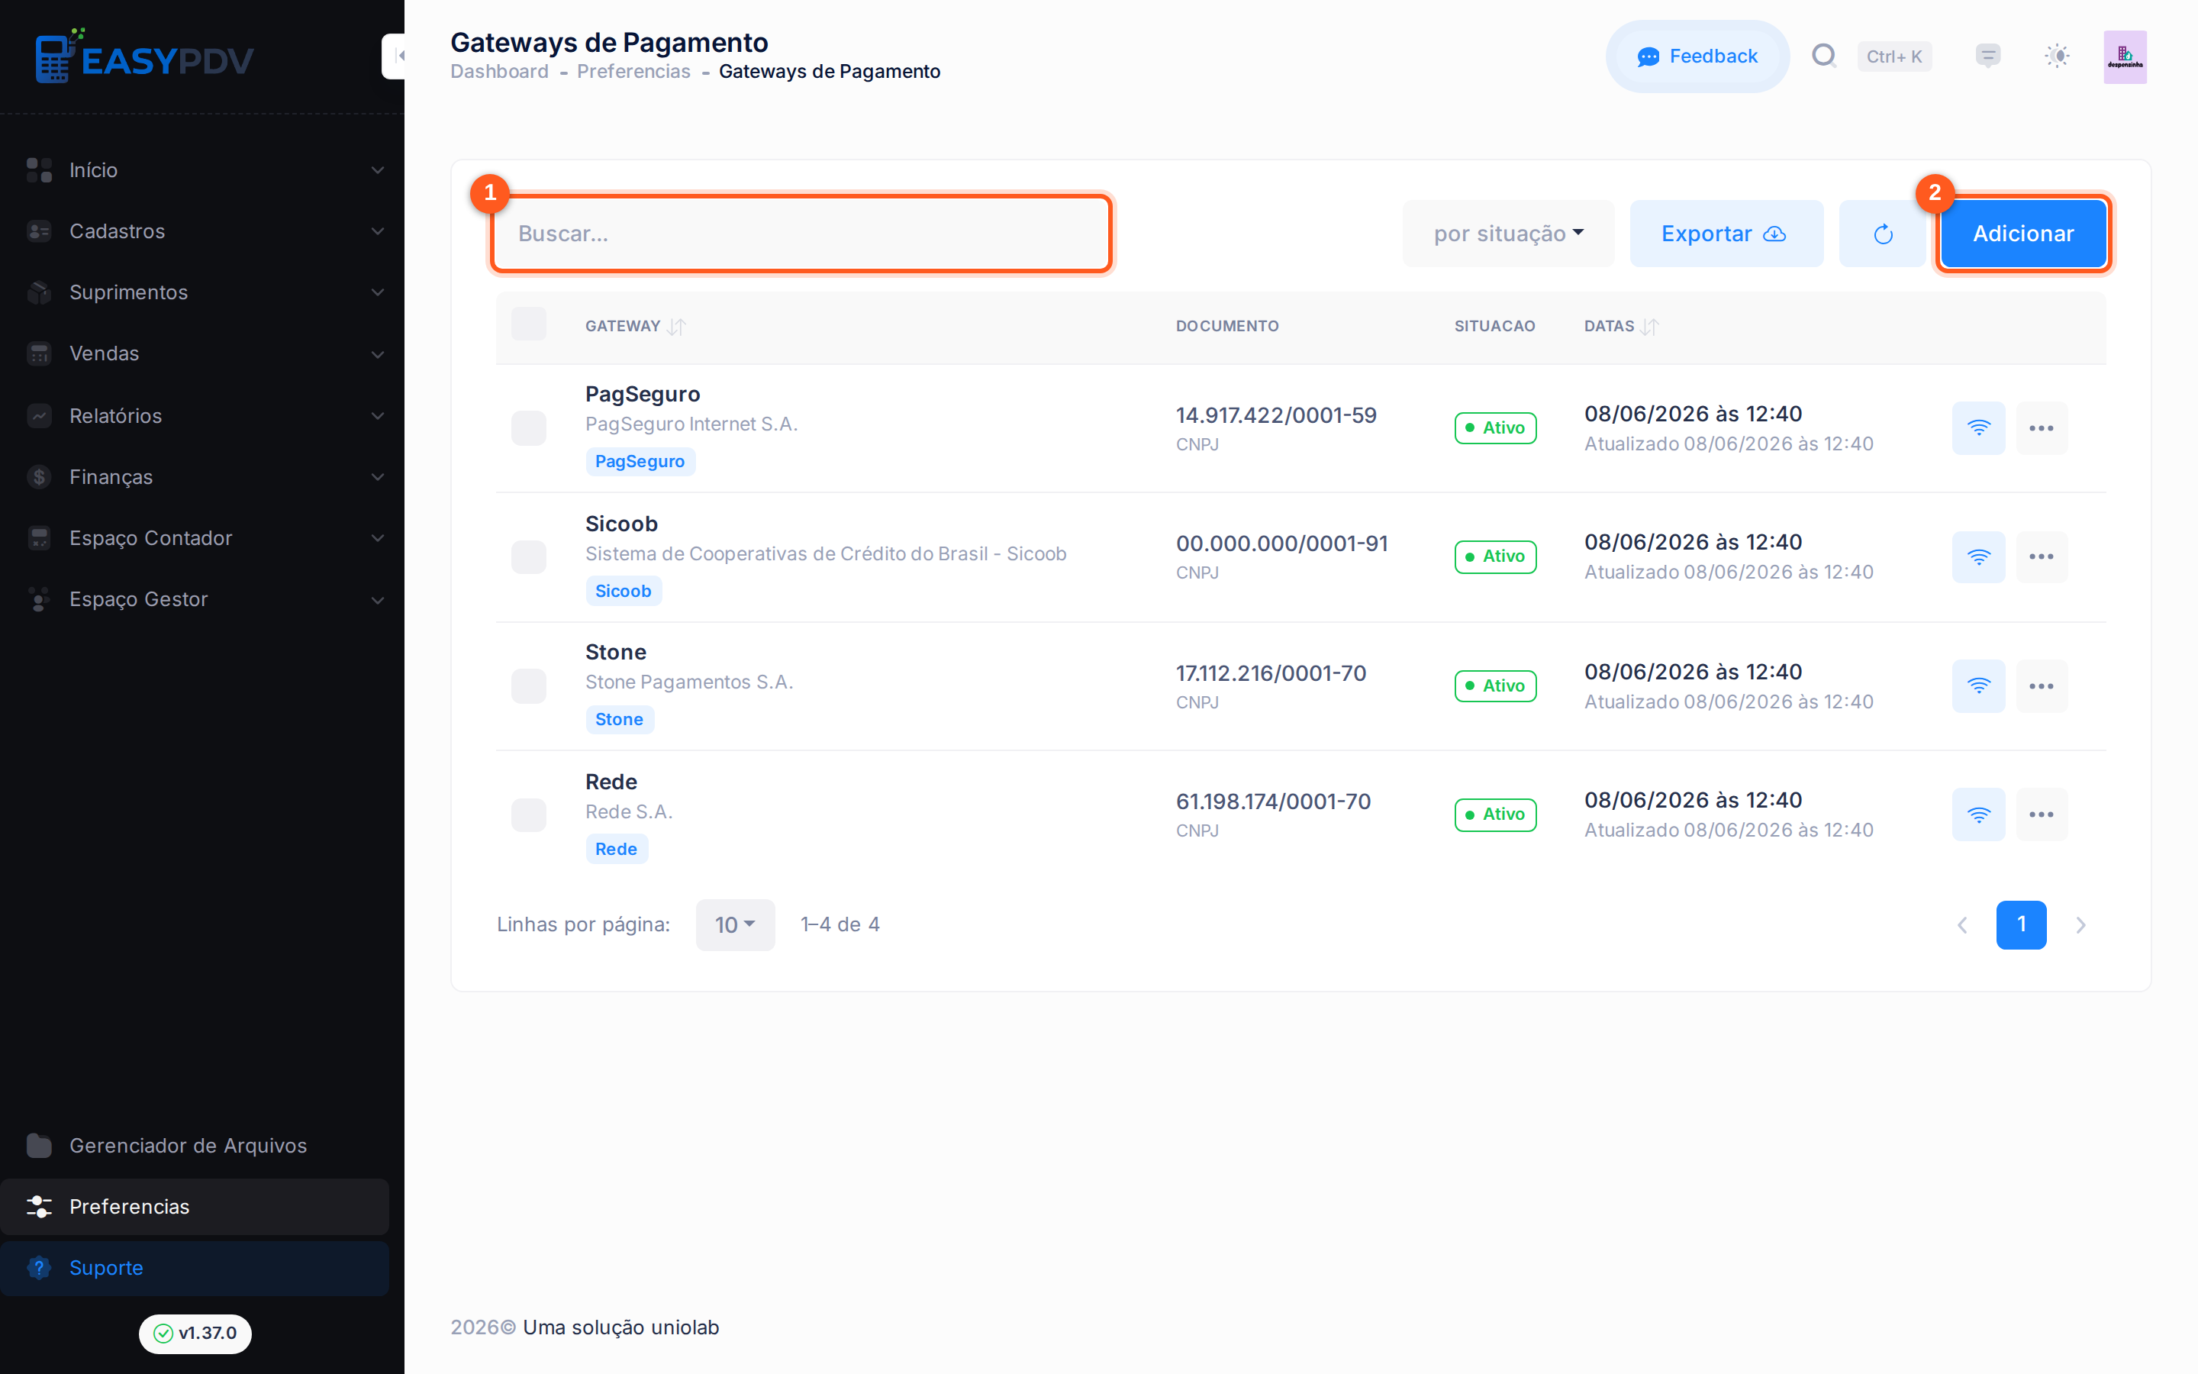2198x1374 pixels.
Task: Toggle the light/dark theme sun icon
Action: coord(2058,56)
